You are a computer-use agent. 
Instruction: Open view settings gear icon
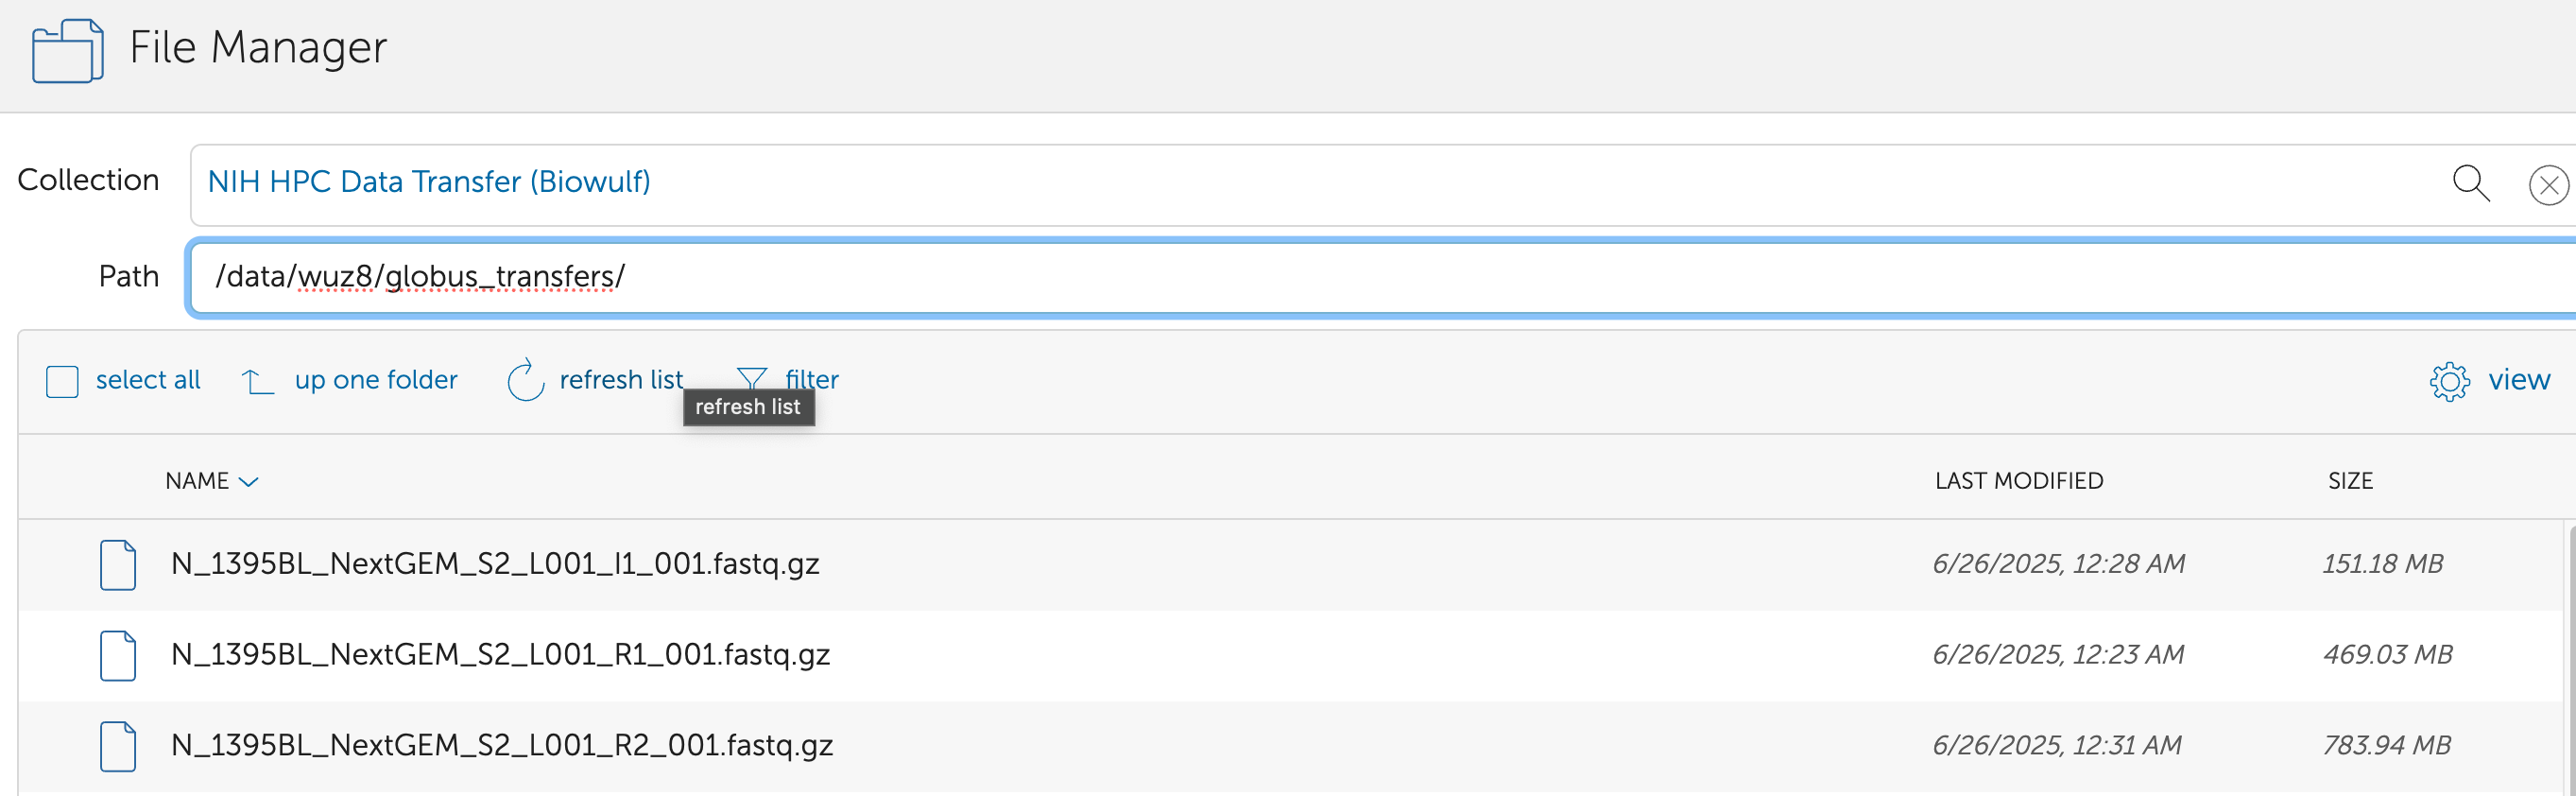pyautogui.click(x=2449, y=381)
